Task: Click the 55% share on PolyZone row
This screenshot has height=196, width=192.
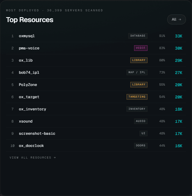Action: (x=162, y=84)
